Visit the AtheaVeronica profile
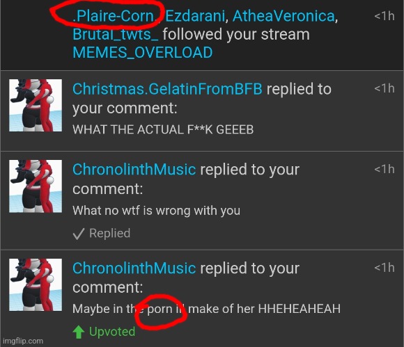 [x=283, y=16]
